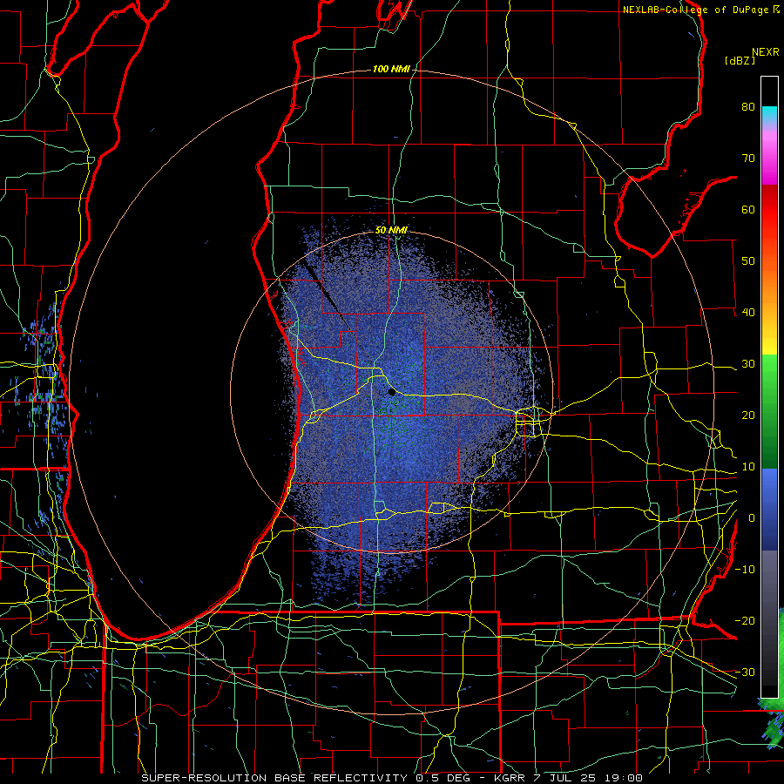Click the -10 dBZ scale label
Screen dimensions: 784x784
(x=745, y=570)
